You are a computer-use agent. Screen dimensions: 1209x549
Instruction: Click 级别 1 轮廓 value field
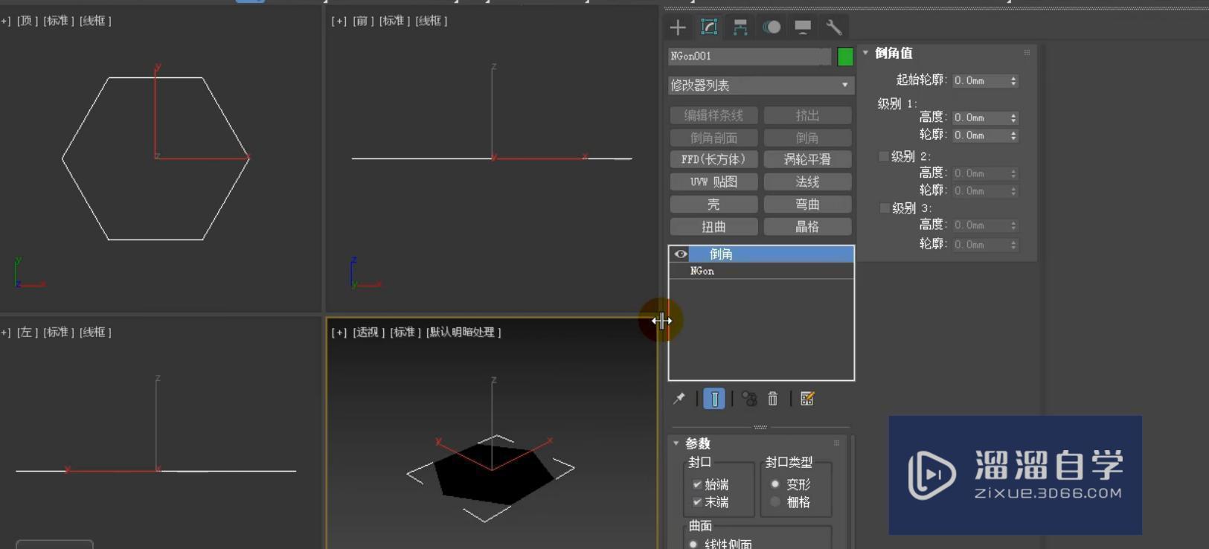point(980,135)
